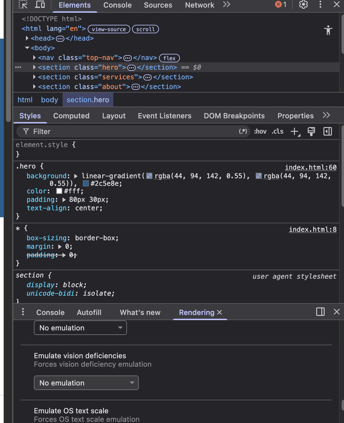This screenshot has height=423, width=344.
Task: Open the row actions dots beside section hero
Action: (x=18, y=67)
